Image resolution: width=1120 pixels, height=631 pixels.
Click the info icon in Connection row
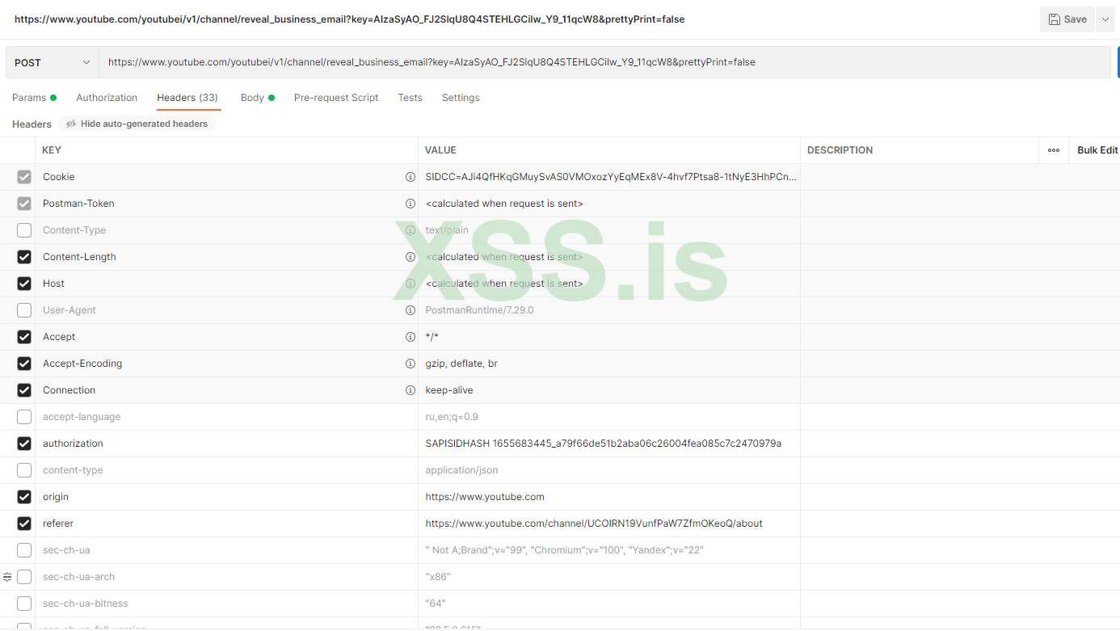410,390
